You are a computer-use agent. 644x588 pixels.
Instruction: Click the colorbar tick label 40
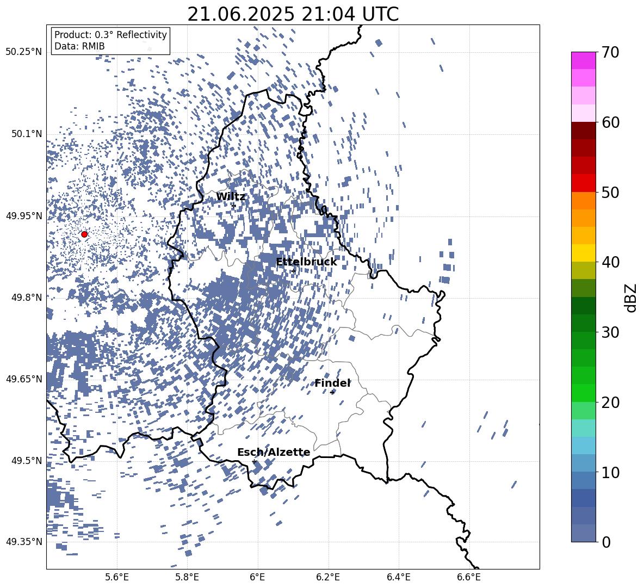(x=610, y=262)
